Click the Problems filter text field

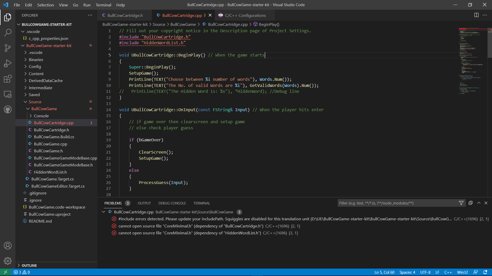click(397, 203)
